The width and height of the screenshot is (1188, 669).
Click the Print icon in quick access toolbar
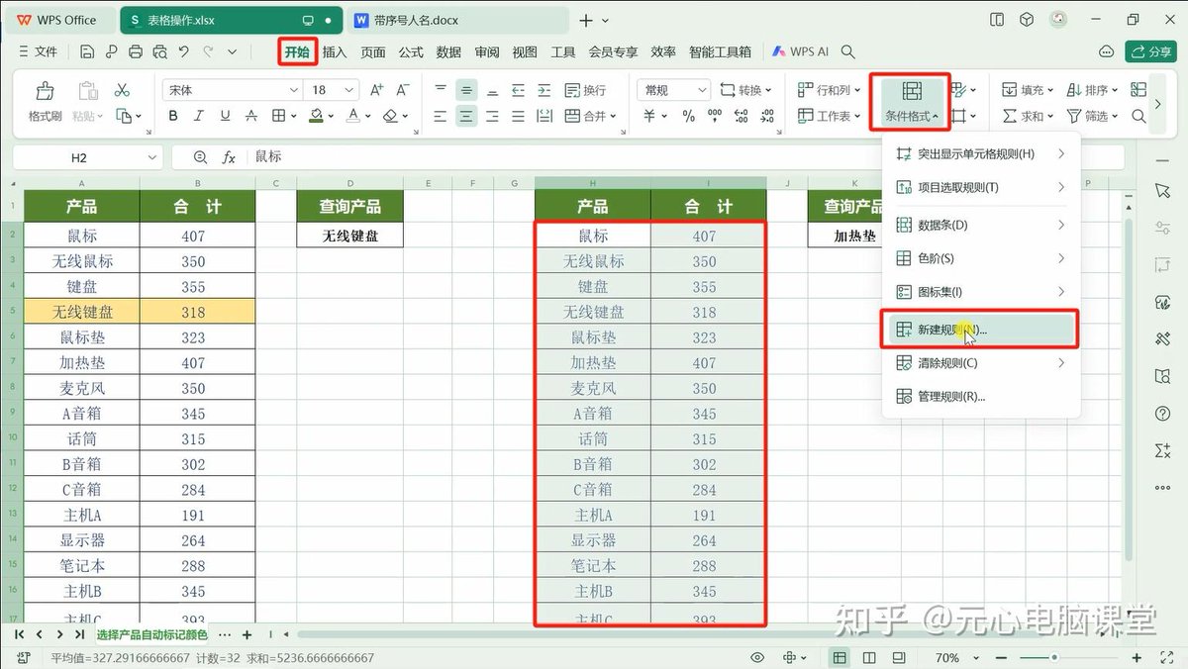tap(136, 51)
